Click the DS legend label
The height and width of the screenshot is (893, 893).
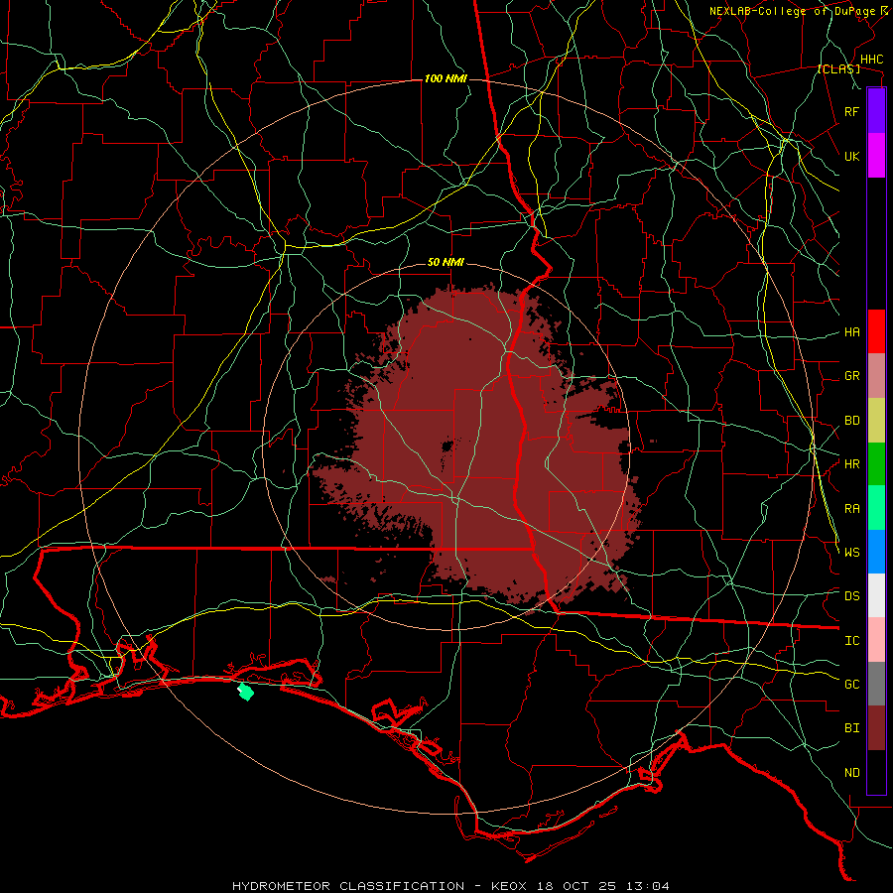point(851,596)
